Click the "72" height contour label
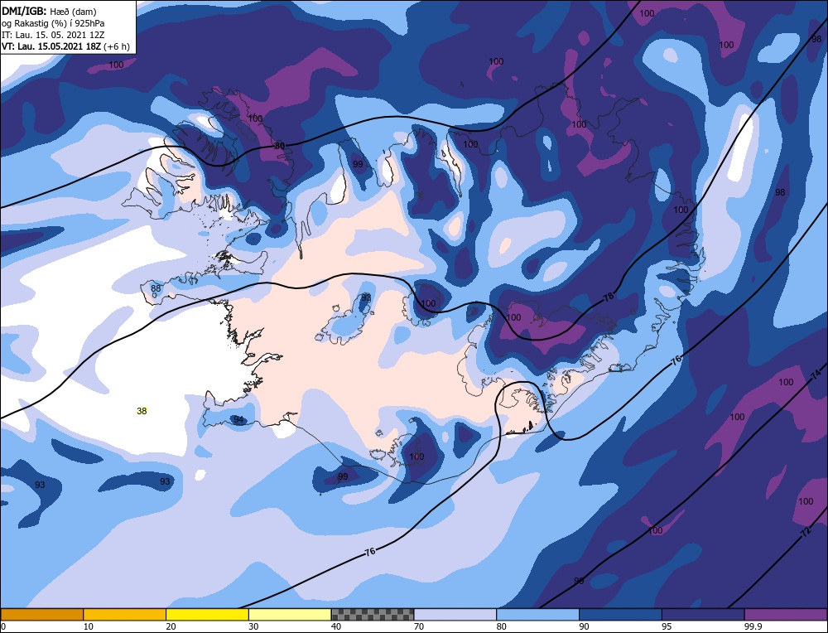The image size is (828, 633). tap(806, 532)
